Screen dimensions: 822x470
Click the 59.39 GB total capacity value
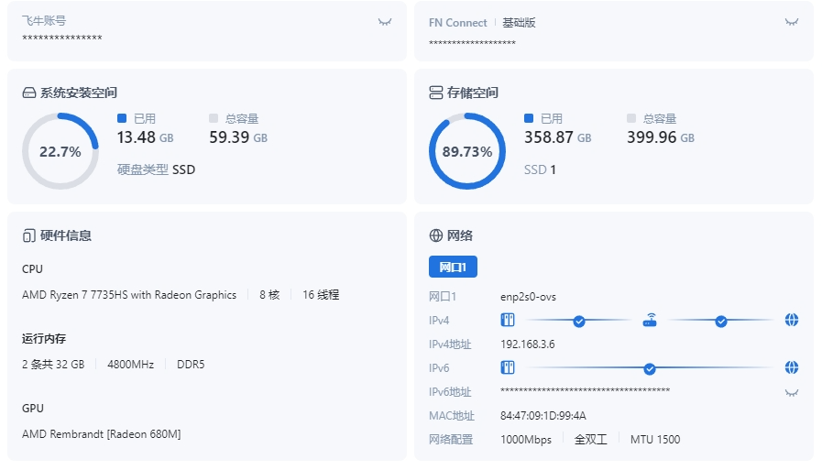click(238, 137)
